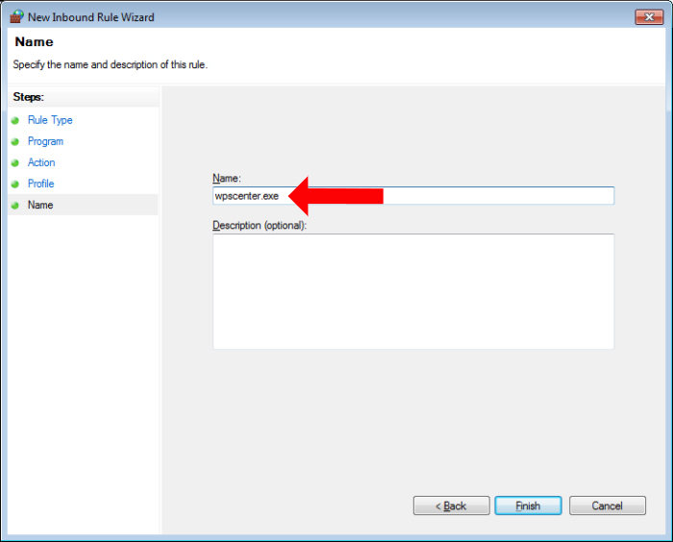
Task: Click the green bullet beside Program
Action: point(15,141)
